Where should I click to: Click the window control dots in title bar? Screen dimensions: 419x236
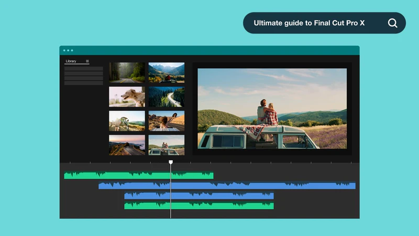click(x=68, y=50)
